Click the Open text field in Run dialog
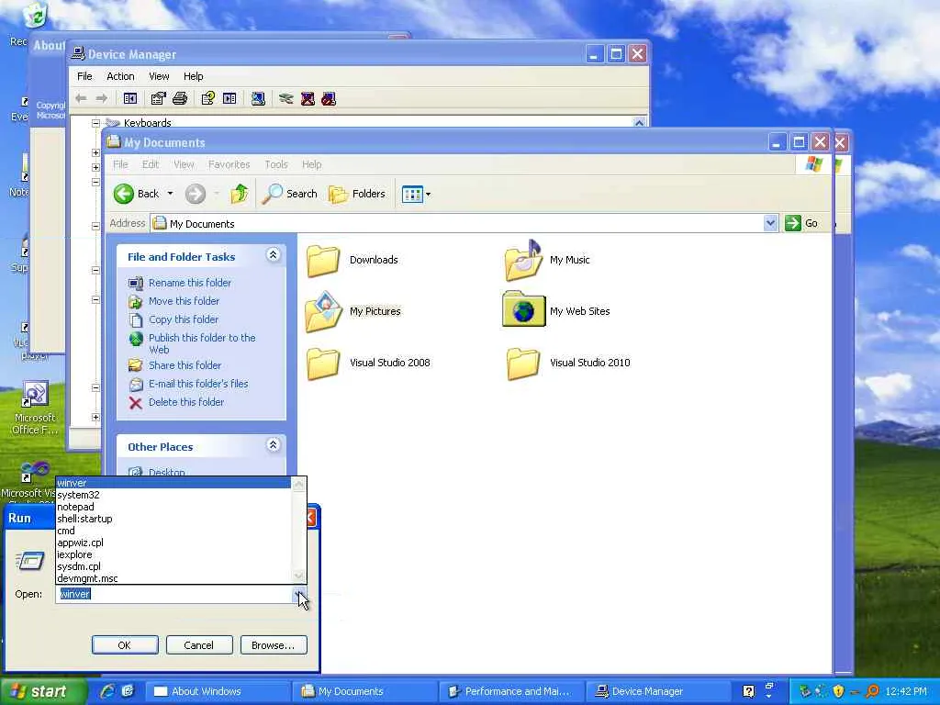Image resolution: width=940 pixels, height=705 pixels. coord(175,594)
